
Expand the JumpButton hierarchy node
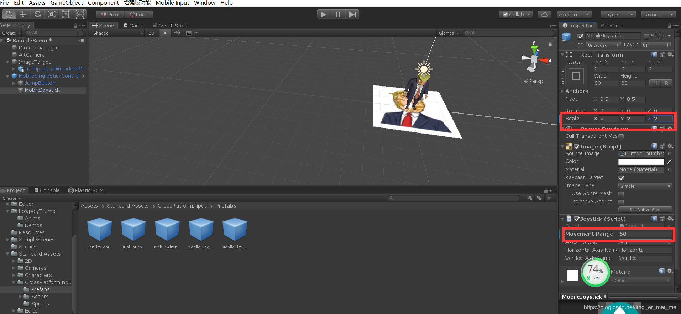click(14, 83)
